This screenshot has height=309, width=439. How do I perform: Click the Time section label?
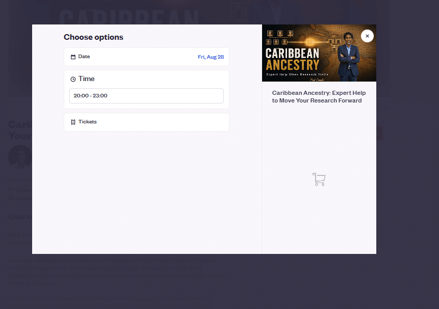(87, 79)
